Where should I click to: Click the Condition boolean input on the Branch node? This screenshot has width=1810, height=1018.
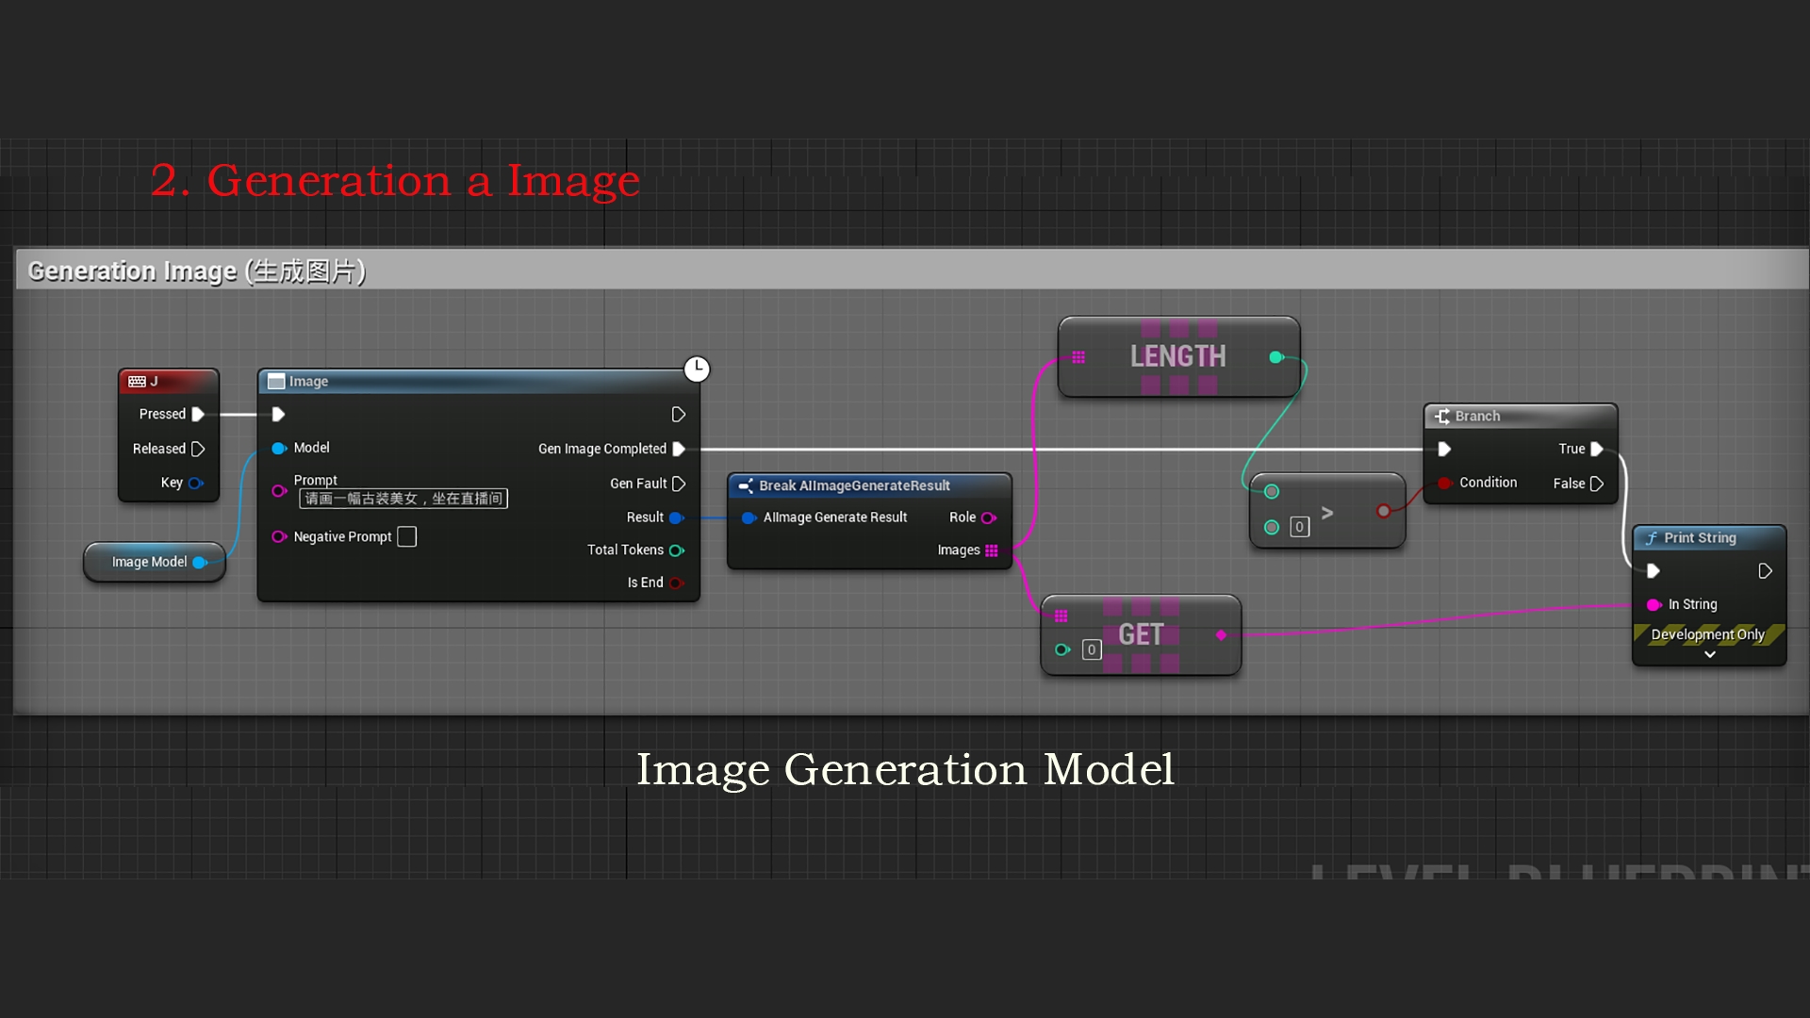[x=1444, y=483]
